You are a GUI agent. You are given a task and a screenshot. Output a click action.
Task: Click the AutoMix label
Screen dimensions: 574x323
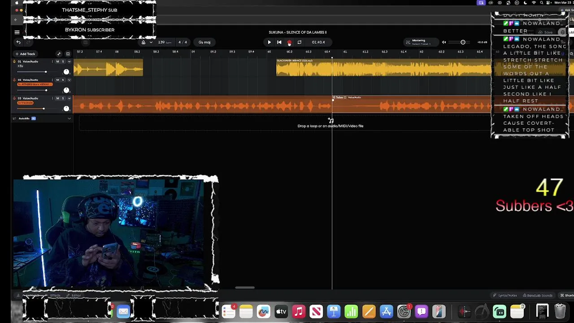coord(24,118)
